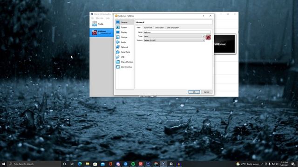
Task: Switch to the Advanced tab
Action: [148, 28]
